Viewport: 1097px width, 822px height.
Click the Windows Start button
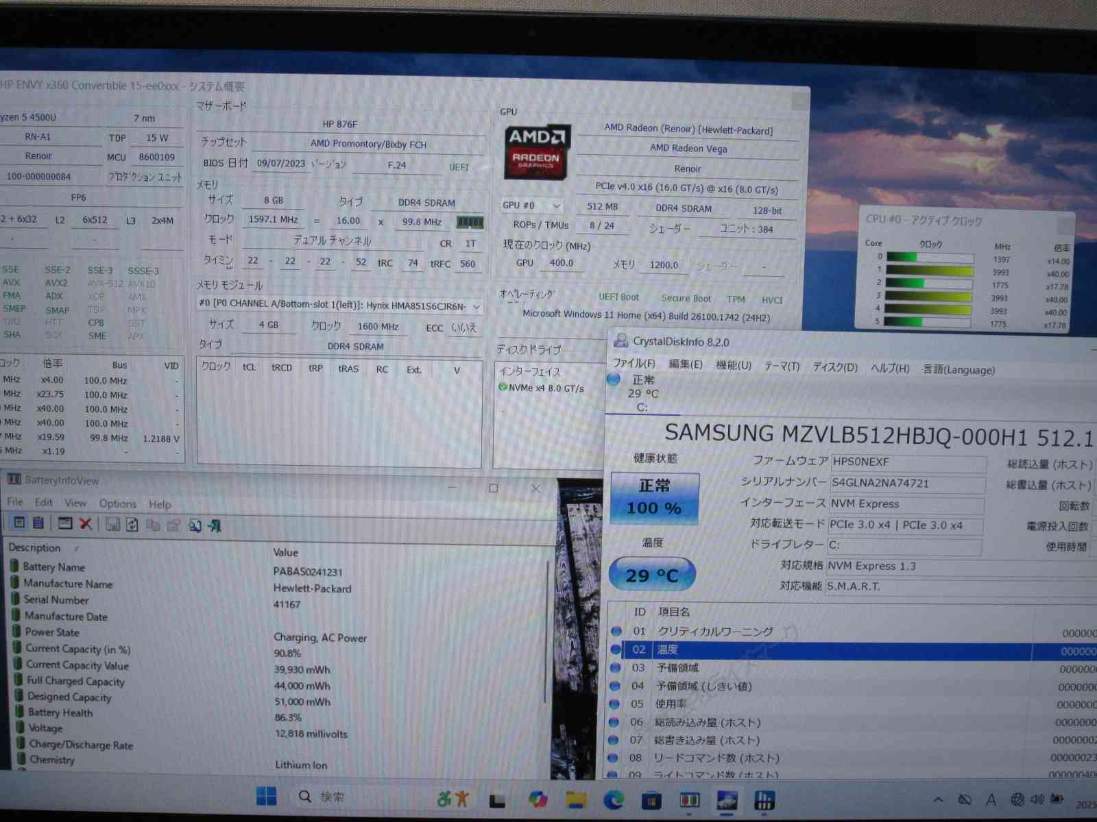(x=266, y=796)
